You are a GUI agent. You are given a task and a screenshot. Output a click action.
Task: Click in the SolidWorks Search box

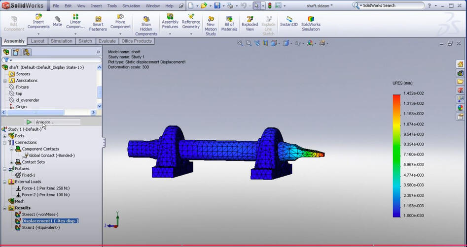[392, 5]
